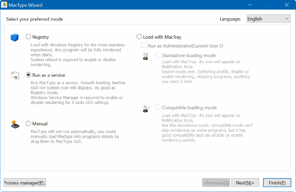
Task: Click text 'Load with Windows Registry for the most seamless'
Action: tap(77, 45)
